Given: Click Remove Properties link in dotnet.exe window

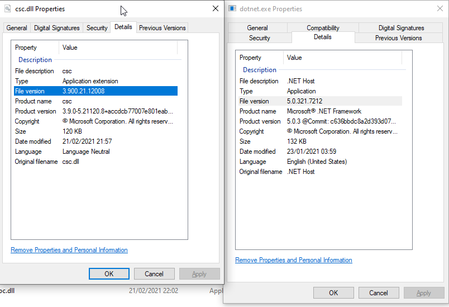Looking at the screenshot, I should [294, 260].
